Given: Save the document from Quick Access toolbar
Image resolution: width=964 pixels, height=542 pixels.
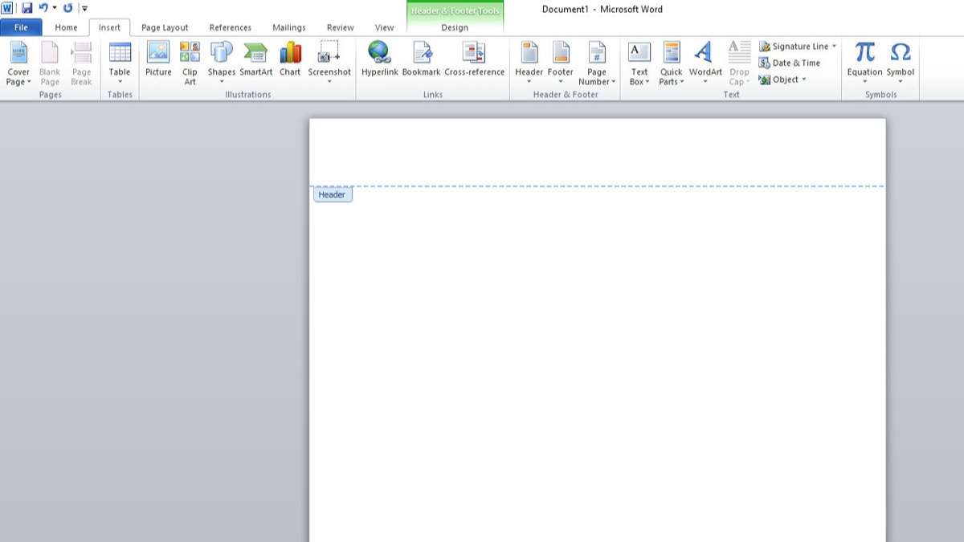Looking at the screenshot, I should [27, 7].
